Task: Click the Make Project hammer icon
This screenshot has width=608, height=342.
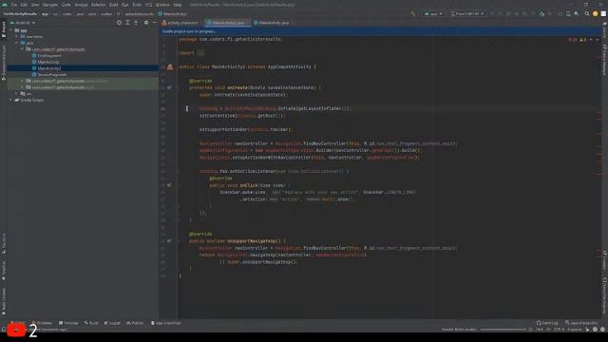Action: click(x=412, y=13)
